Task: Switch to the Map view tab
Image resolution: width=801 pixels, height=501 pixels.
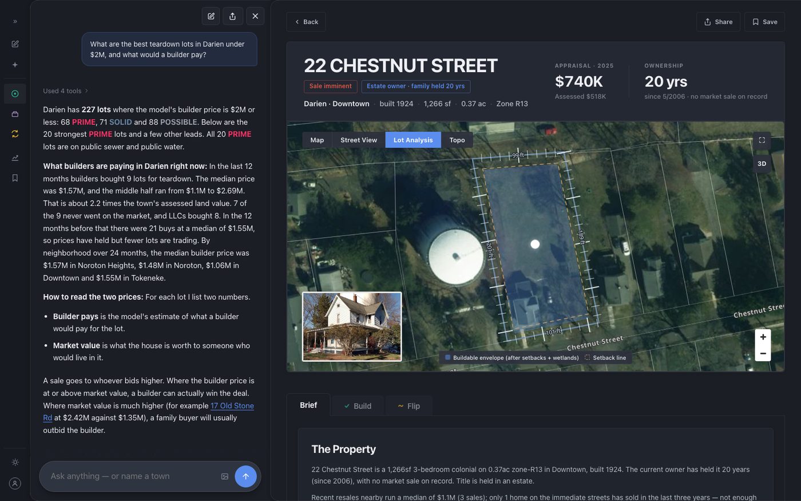Action: click(x=317, y=140)
